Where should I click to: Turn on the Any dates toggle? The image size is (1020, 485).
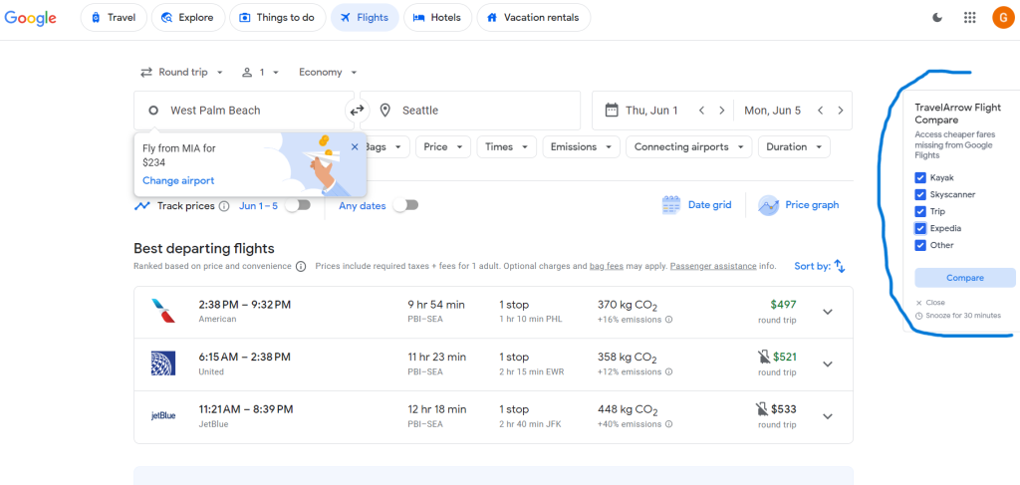click(405, 205)
